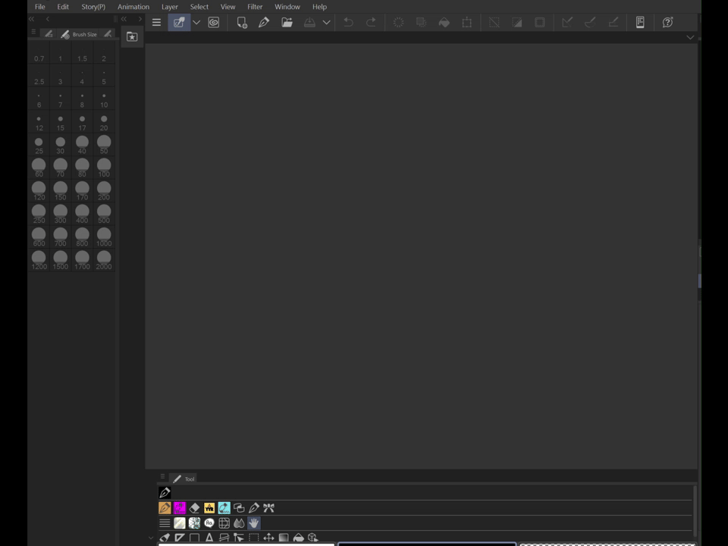Open the Material folder star icon
This screenshot has width=728, height=546.
click(x=132, y=36)
